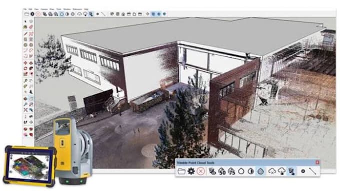The height and width of the screenshot is (191, 340).
Task: Select the Polygon tool
Action: tap(31, 45)
